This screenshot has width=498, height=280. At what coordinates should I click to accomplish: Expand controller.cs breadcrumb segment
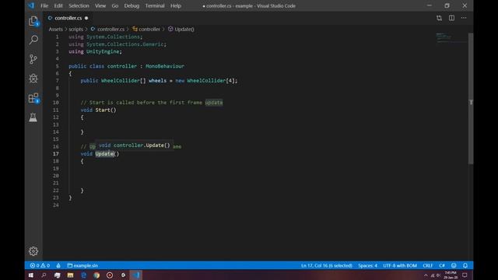107,30
